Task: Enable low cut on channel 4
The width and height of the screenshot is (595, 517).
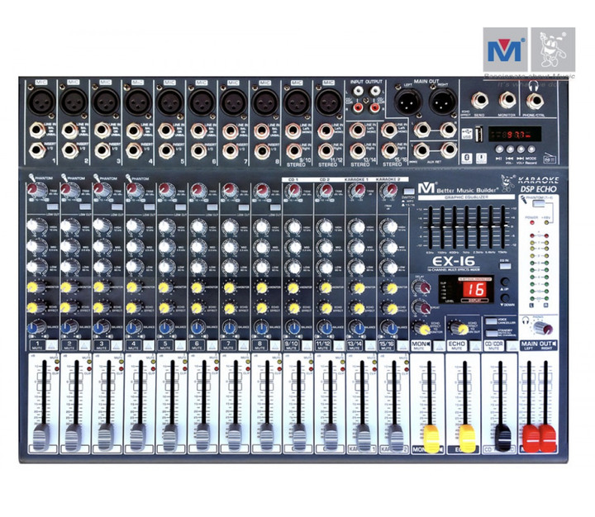Action: tap(149, 207)
